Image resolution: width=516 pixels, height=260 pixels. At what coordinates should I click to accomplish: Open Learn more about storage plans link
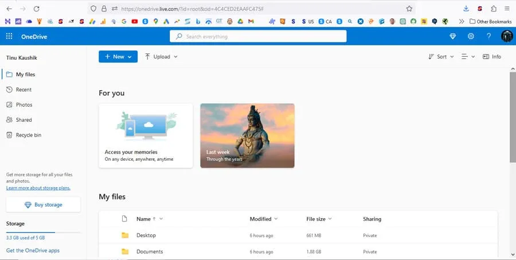point(38,188)
